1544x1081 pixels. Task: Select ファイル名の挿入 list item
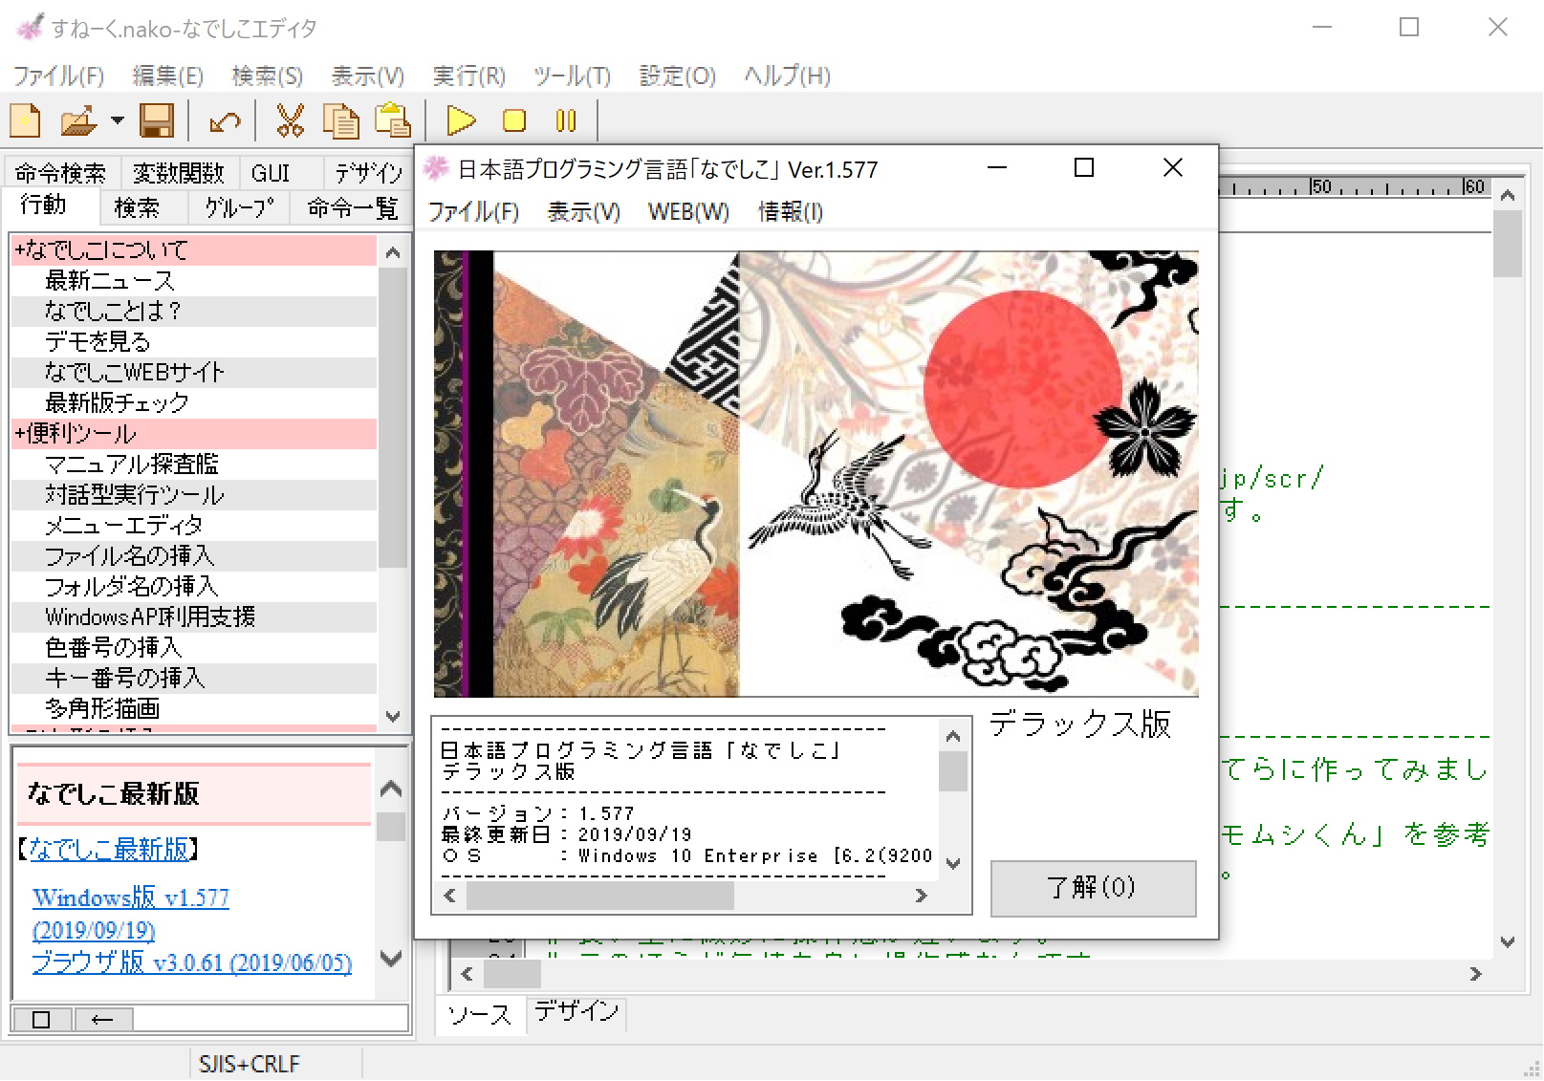pyautogui.click(x=194, y=555)
